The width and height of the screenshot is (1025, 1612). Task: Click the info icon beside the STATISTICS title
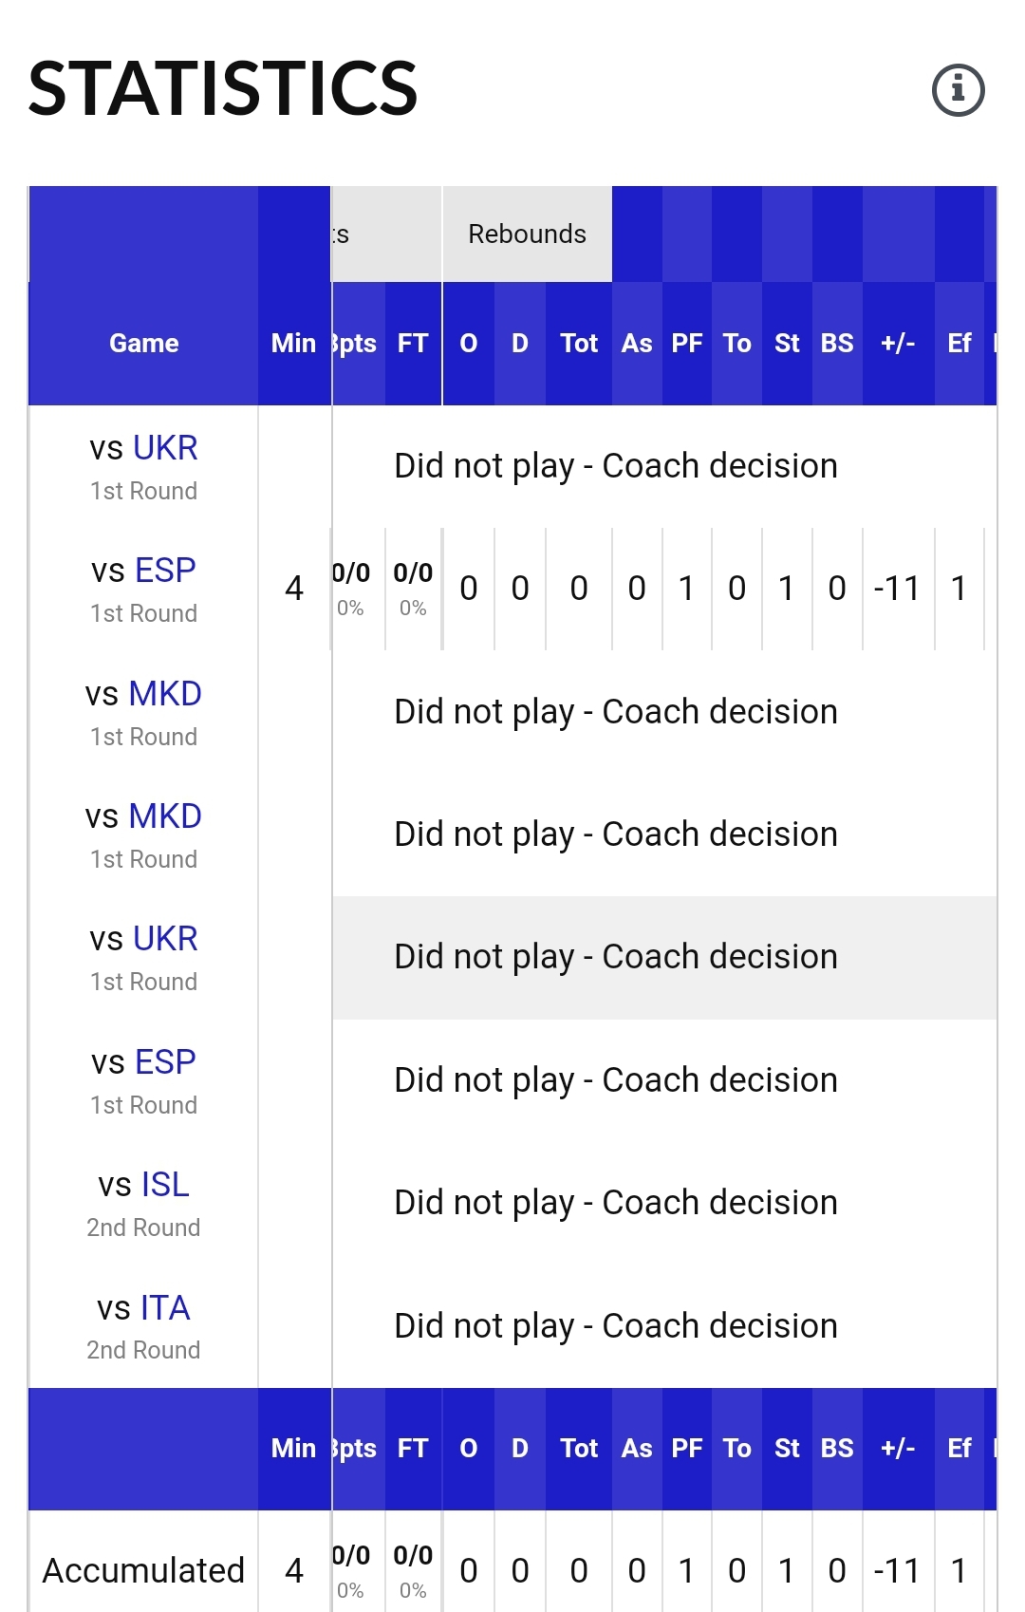pyautogui.click(x=958, y=90)
